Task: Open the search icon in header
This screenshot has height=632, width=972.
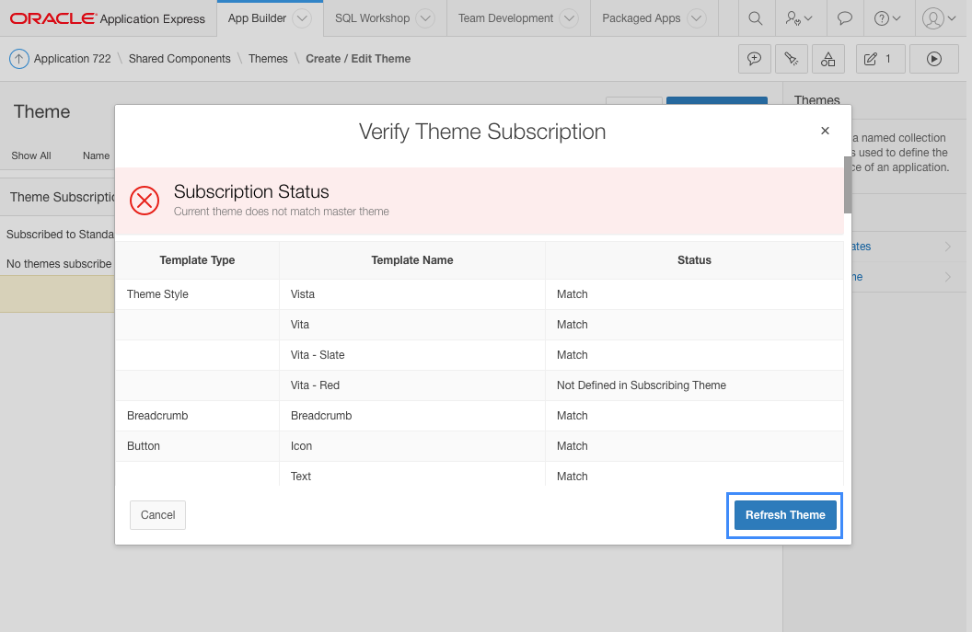Action: point(755,18)
